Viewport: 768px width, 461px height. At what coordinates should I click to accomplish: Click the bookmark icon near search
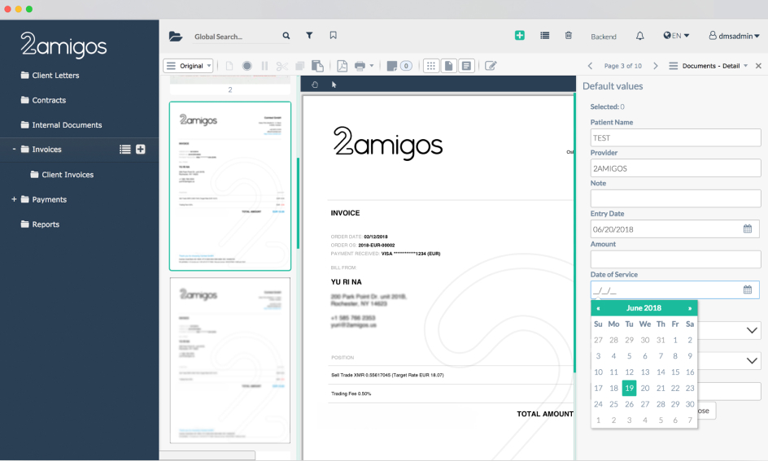[333, 36]
